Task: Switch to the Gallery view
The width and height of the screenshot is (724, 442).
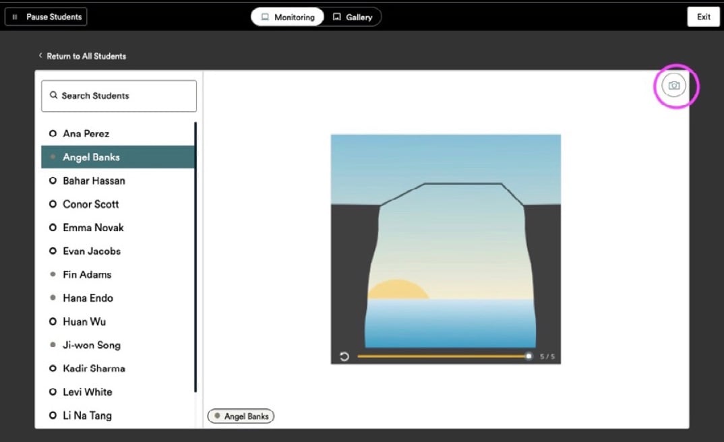Action: pos(353,17)
